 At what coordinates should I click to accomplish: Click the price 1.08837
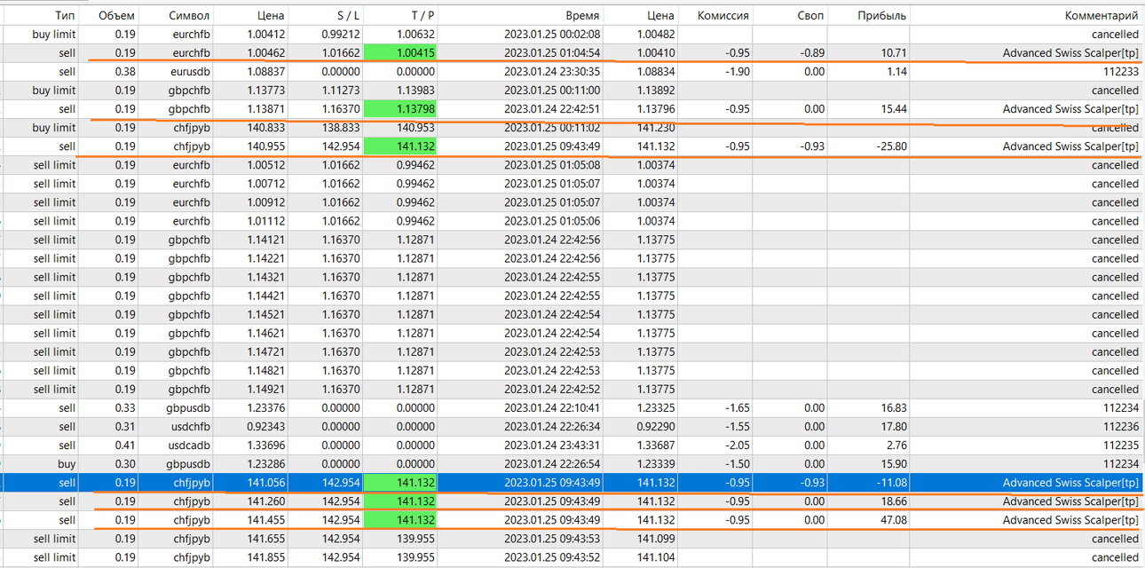tap(265, 72)
